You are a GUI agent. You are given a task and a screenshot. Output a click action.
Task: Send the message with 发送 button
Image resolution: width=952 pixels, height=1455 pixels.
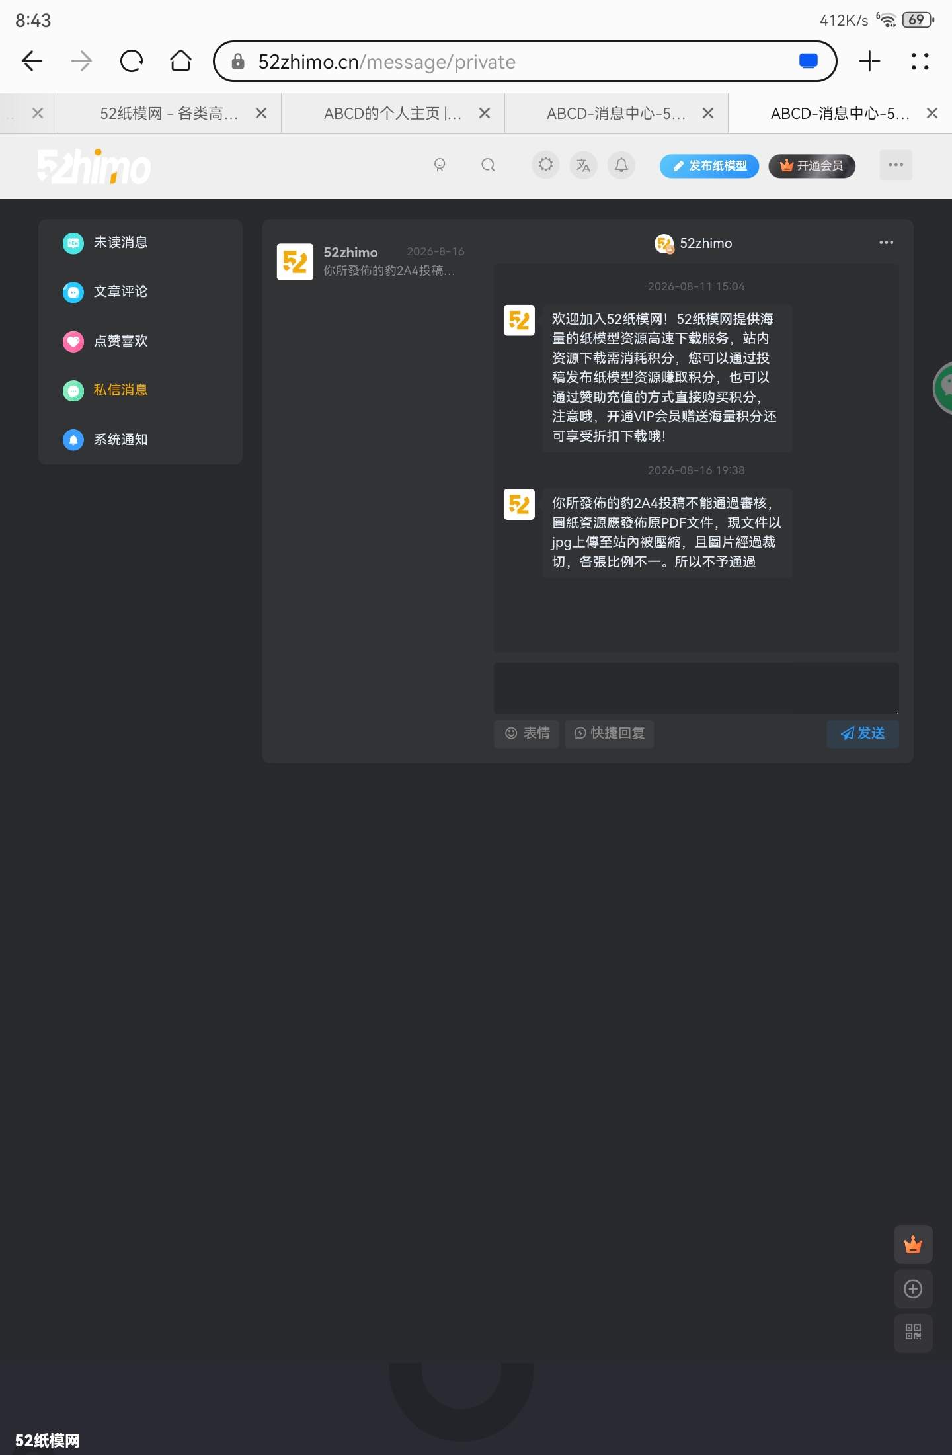coord(862,733)
